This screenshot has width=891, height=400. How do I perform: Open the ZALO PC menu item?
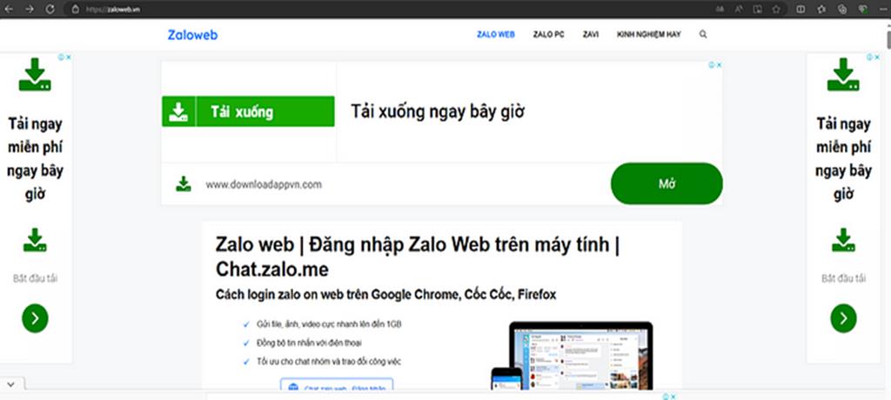tap(548, 35)
